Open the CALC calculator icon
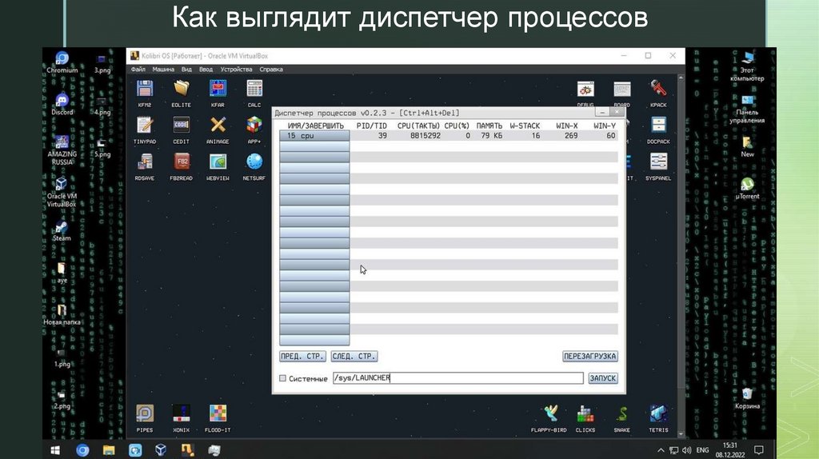Image resolution: width=819 pixels, height=459 pixels. (254, 89)
